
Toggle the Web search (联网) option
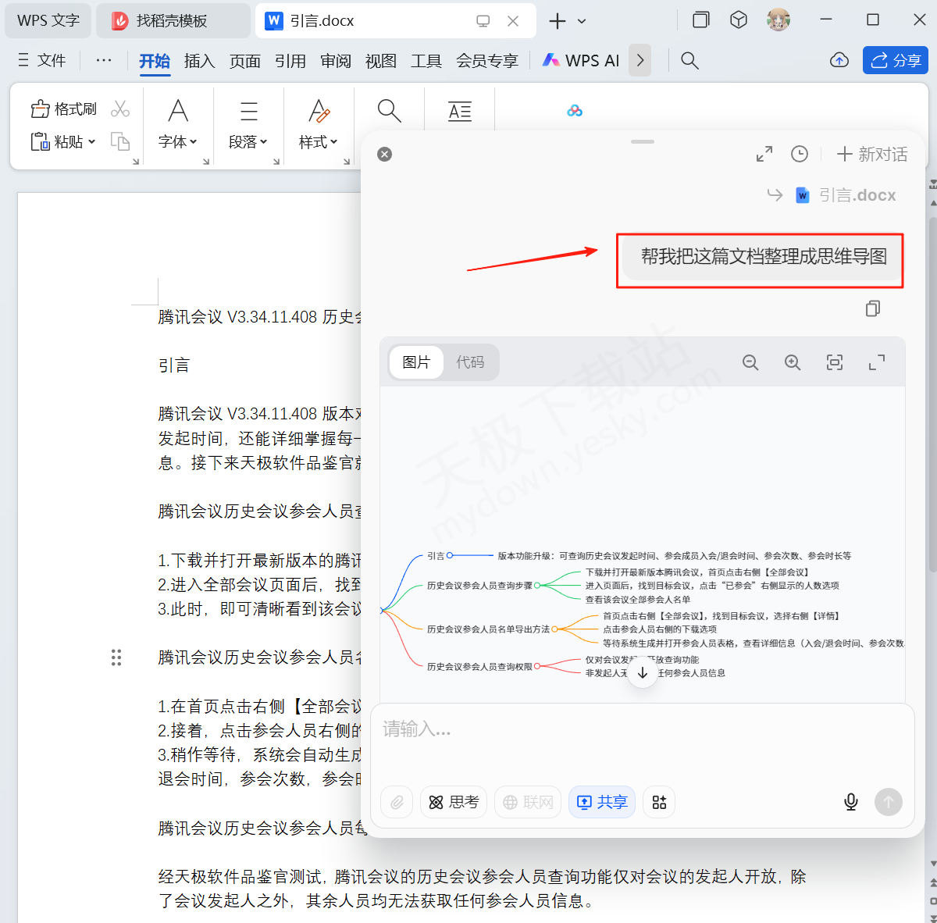(x=528, y=802)
